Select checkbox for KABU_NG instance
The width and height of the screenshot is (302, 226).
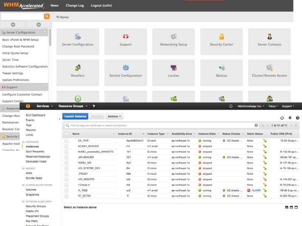pos(66,163)
